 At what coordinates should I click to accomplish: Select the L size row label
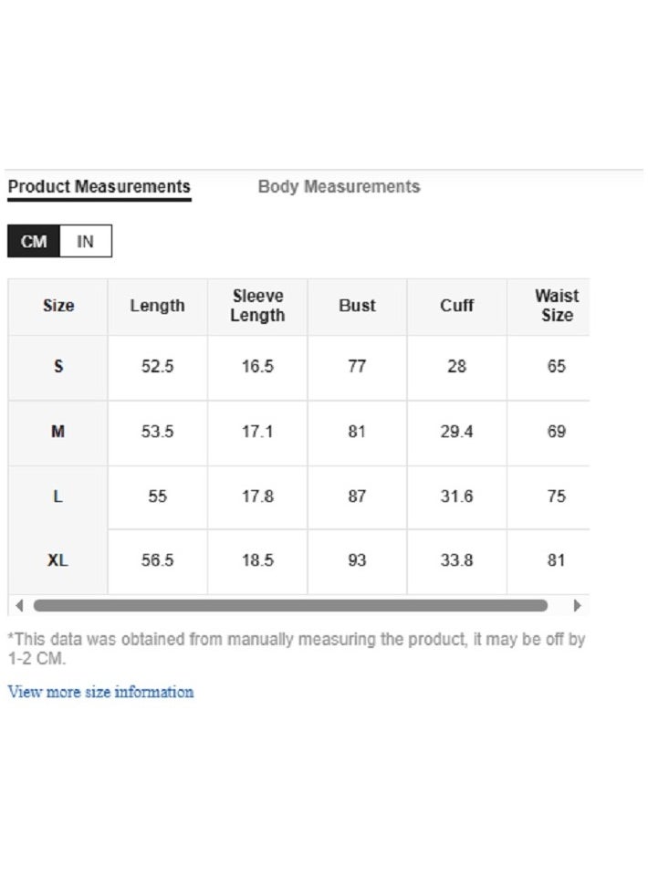tap(58, 497)
